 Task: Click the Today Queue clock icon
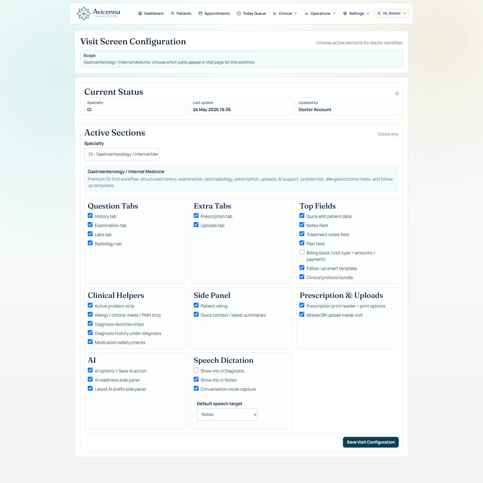click(239, 13)
